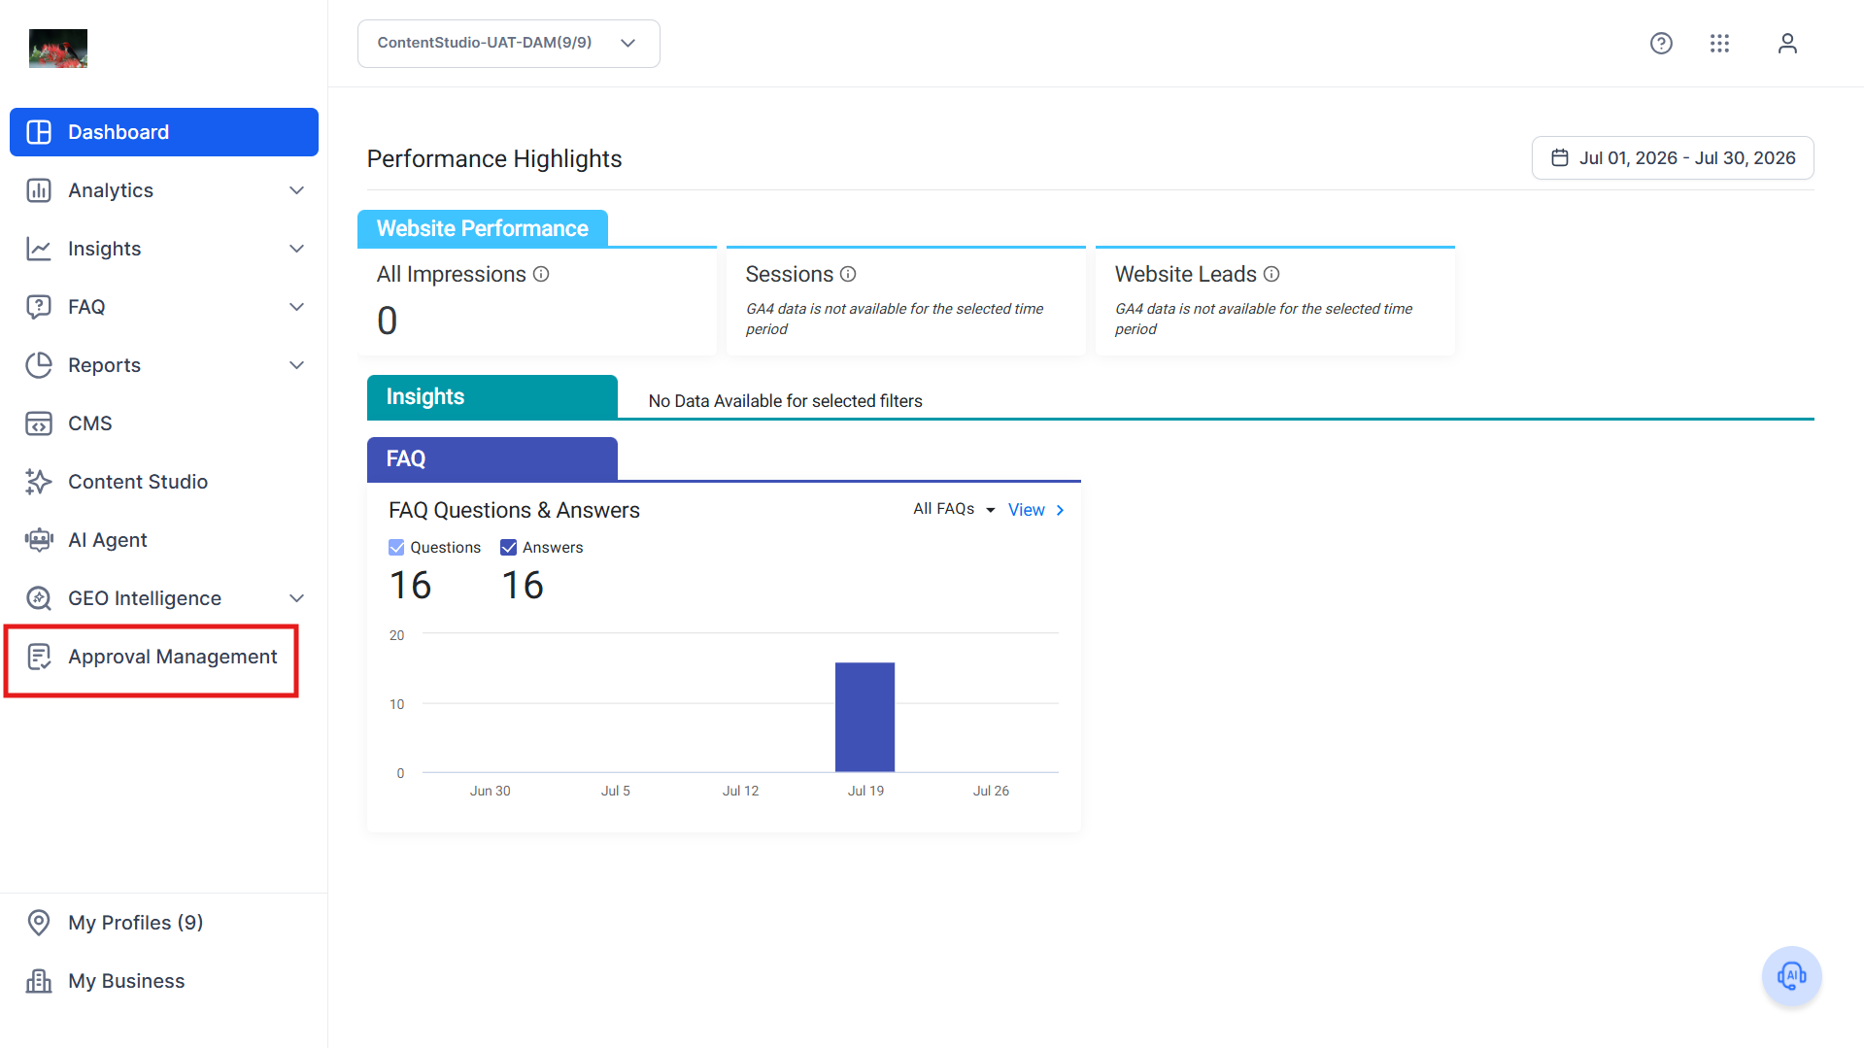This screenshot has height=1048, width=1864.
Task: Launch the AI chat assistant bubble
Action: point(1791,975)
